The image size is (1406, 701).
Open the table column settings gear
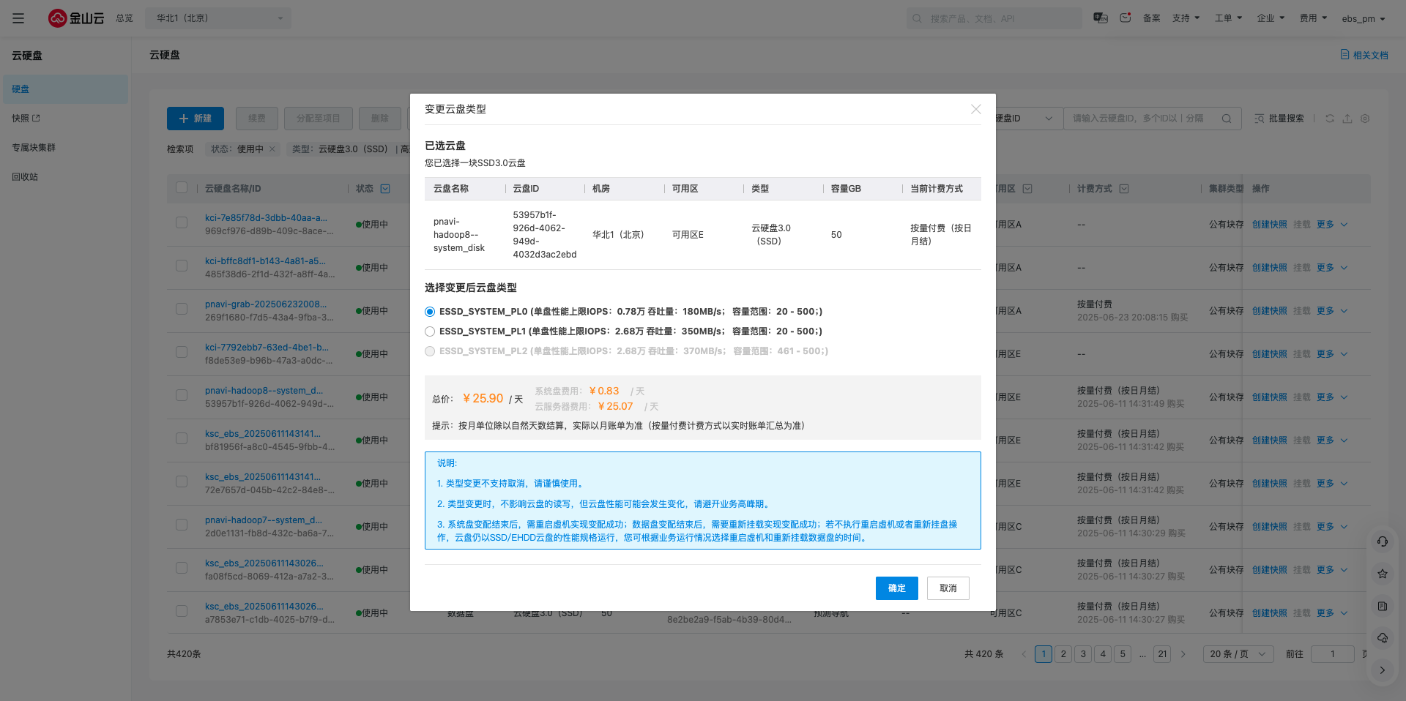click(1365, 119)
